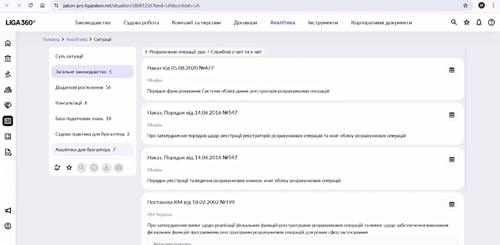Open the megaphone announcements icon
The height and width of the screenshot is (245, 500).
point(7,211)
